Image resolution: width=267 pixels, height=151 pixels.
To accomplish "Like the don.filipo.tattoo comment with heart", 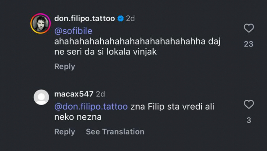I will [x=249, y=28].
